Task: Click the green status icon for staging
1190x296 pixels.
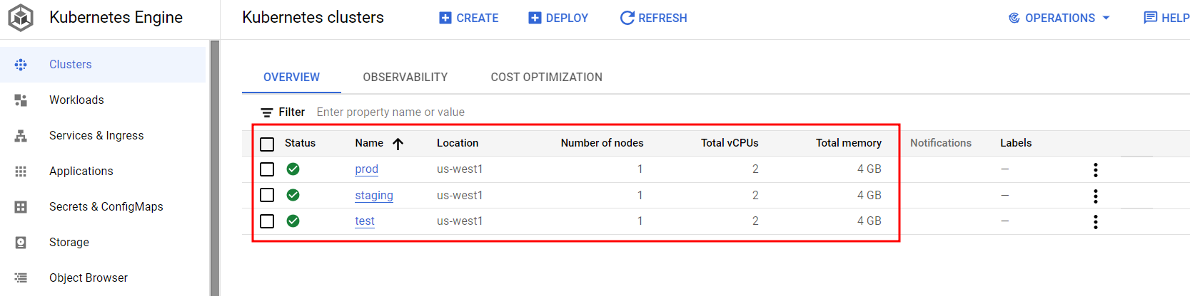Action: (x=293, y=195)
